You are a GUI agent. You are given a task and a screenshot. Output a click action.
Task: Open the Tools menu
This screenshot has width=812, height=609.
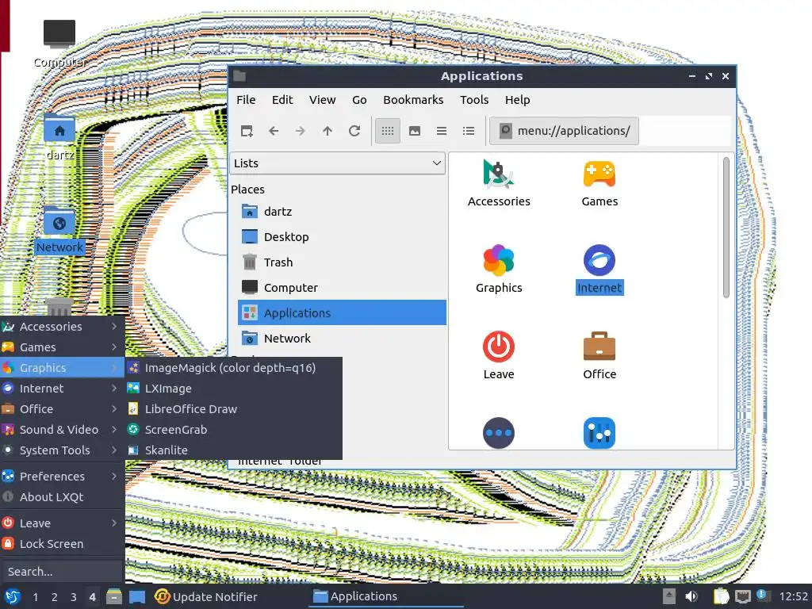point(474,99)
